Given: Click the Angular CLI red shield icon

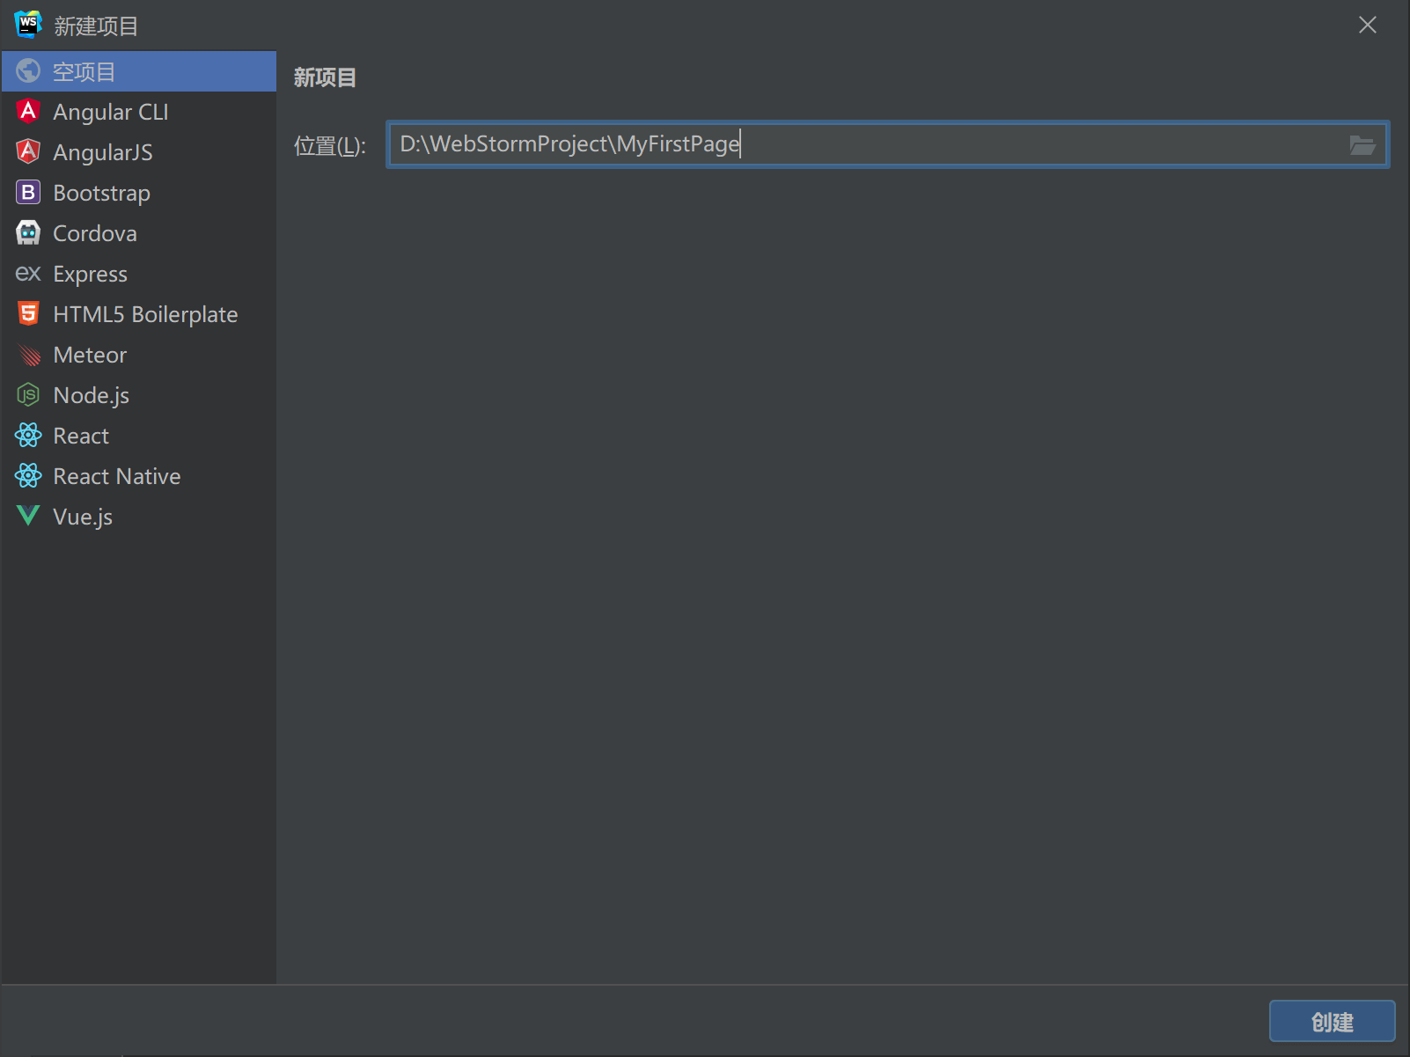Looking at the screenshot, I should [28, 111].
